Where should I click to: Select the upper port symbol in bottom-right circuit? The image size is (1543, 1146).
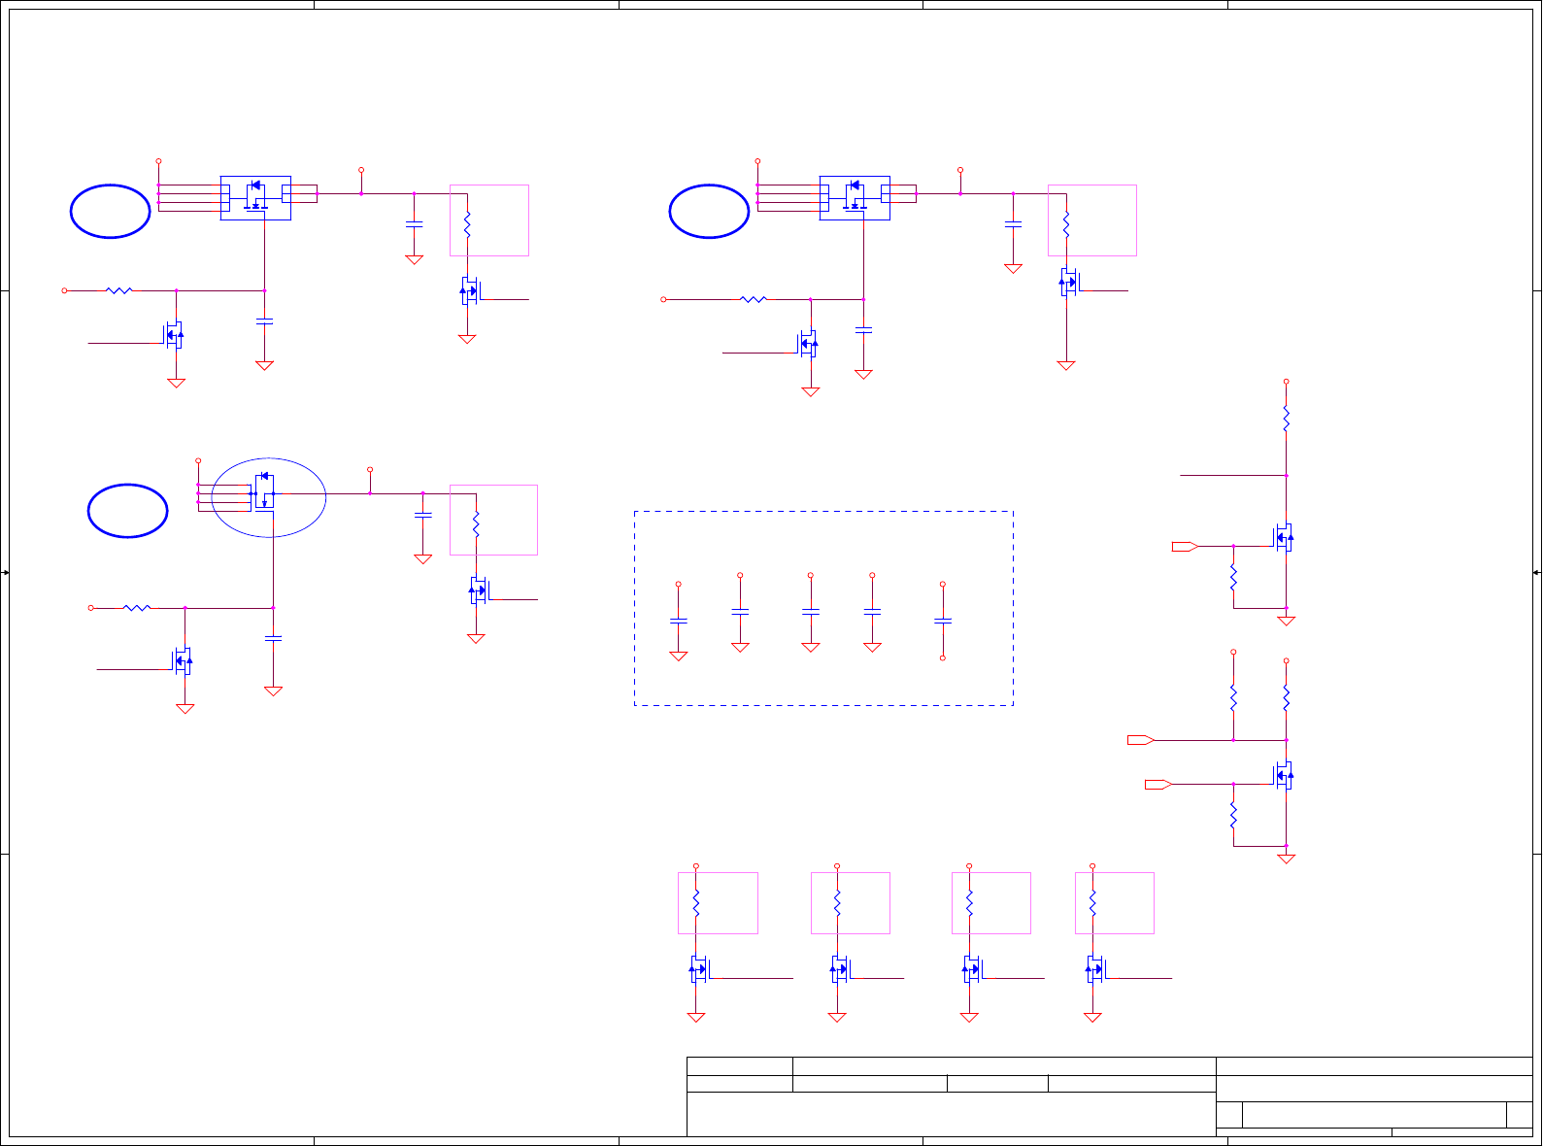(1141, 740)
